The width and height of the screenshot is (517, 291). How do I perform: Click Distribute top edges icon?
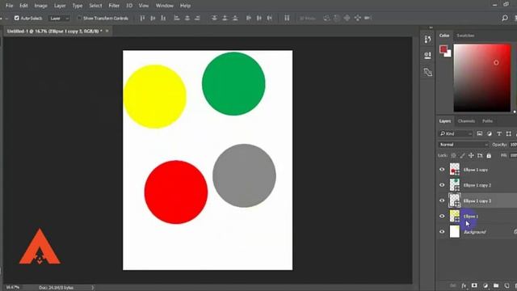coord(214,18)
